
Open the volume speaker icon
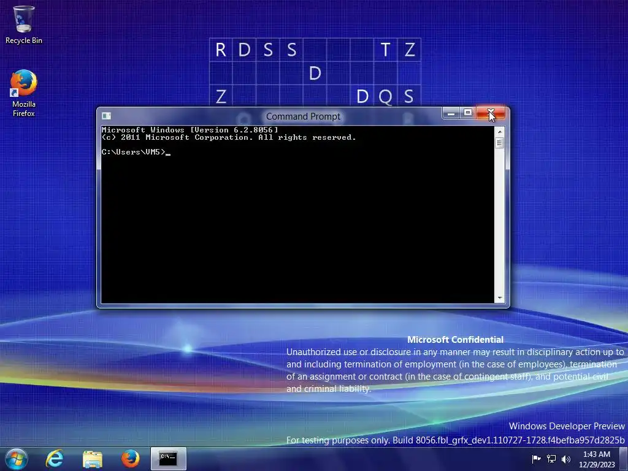[565, 459]
